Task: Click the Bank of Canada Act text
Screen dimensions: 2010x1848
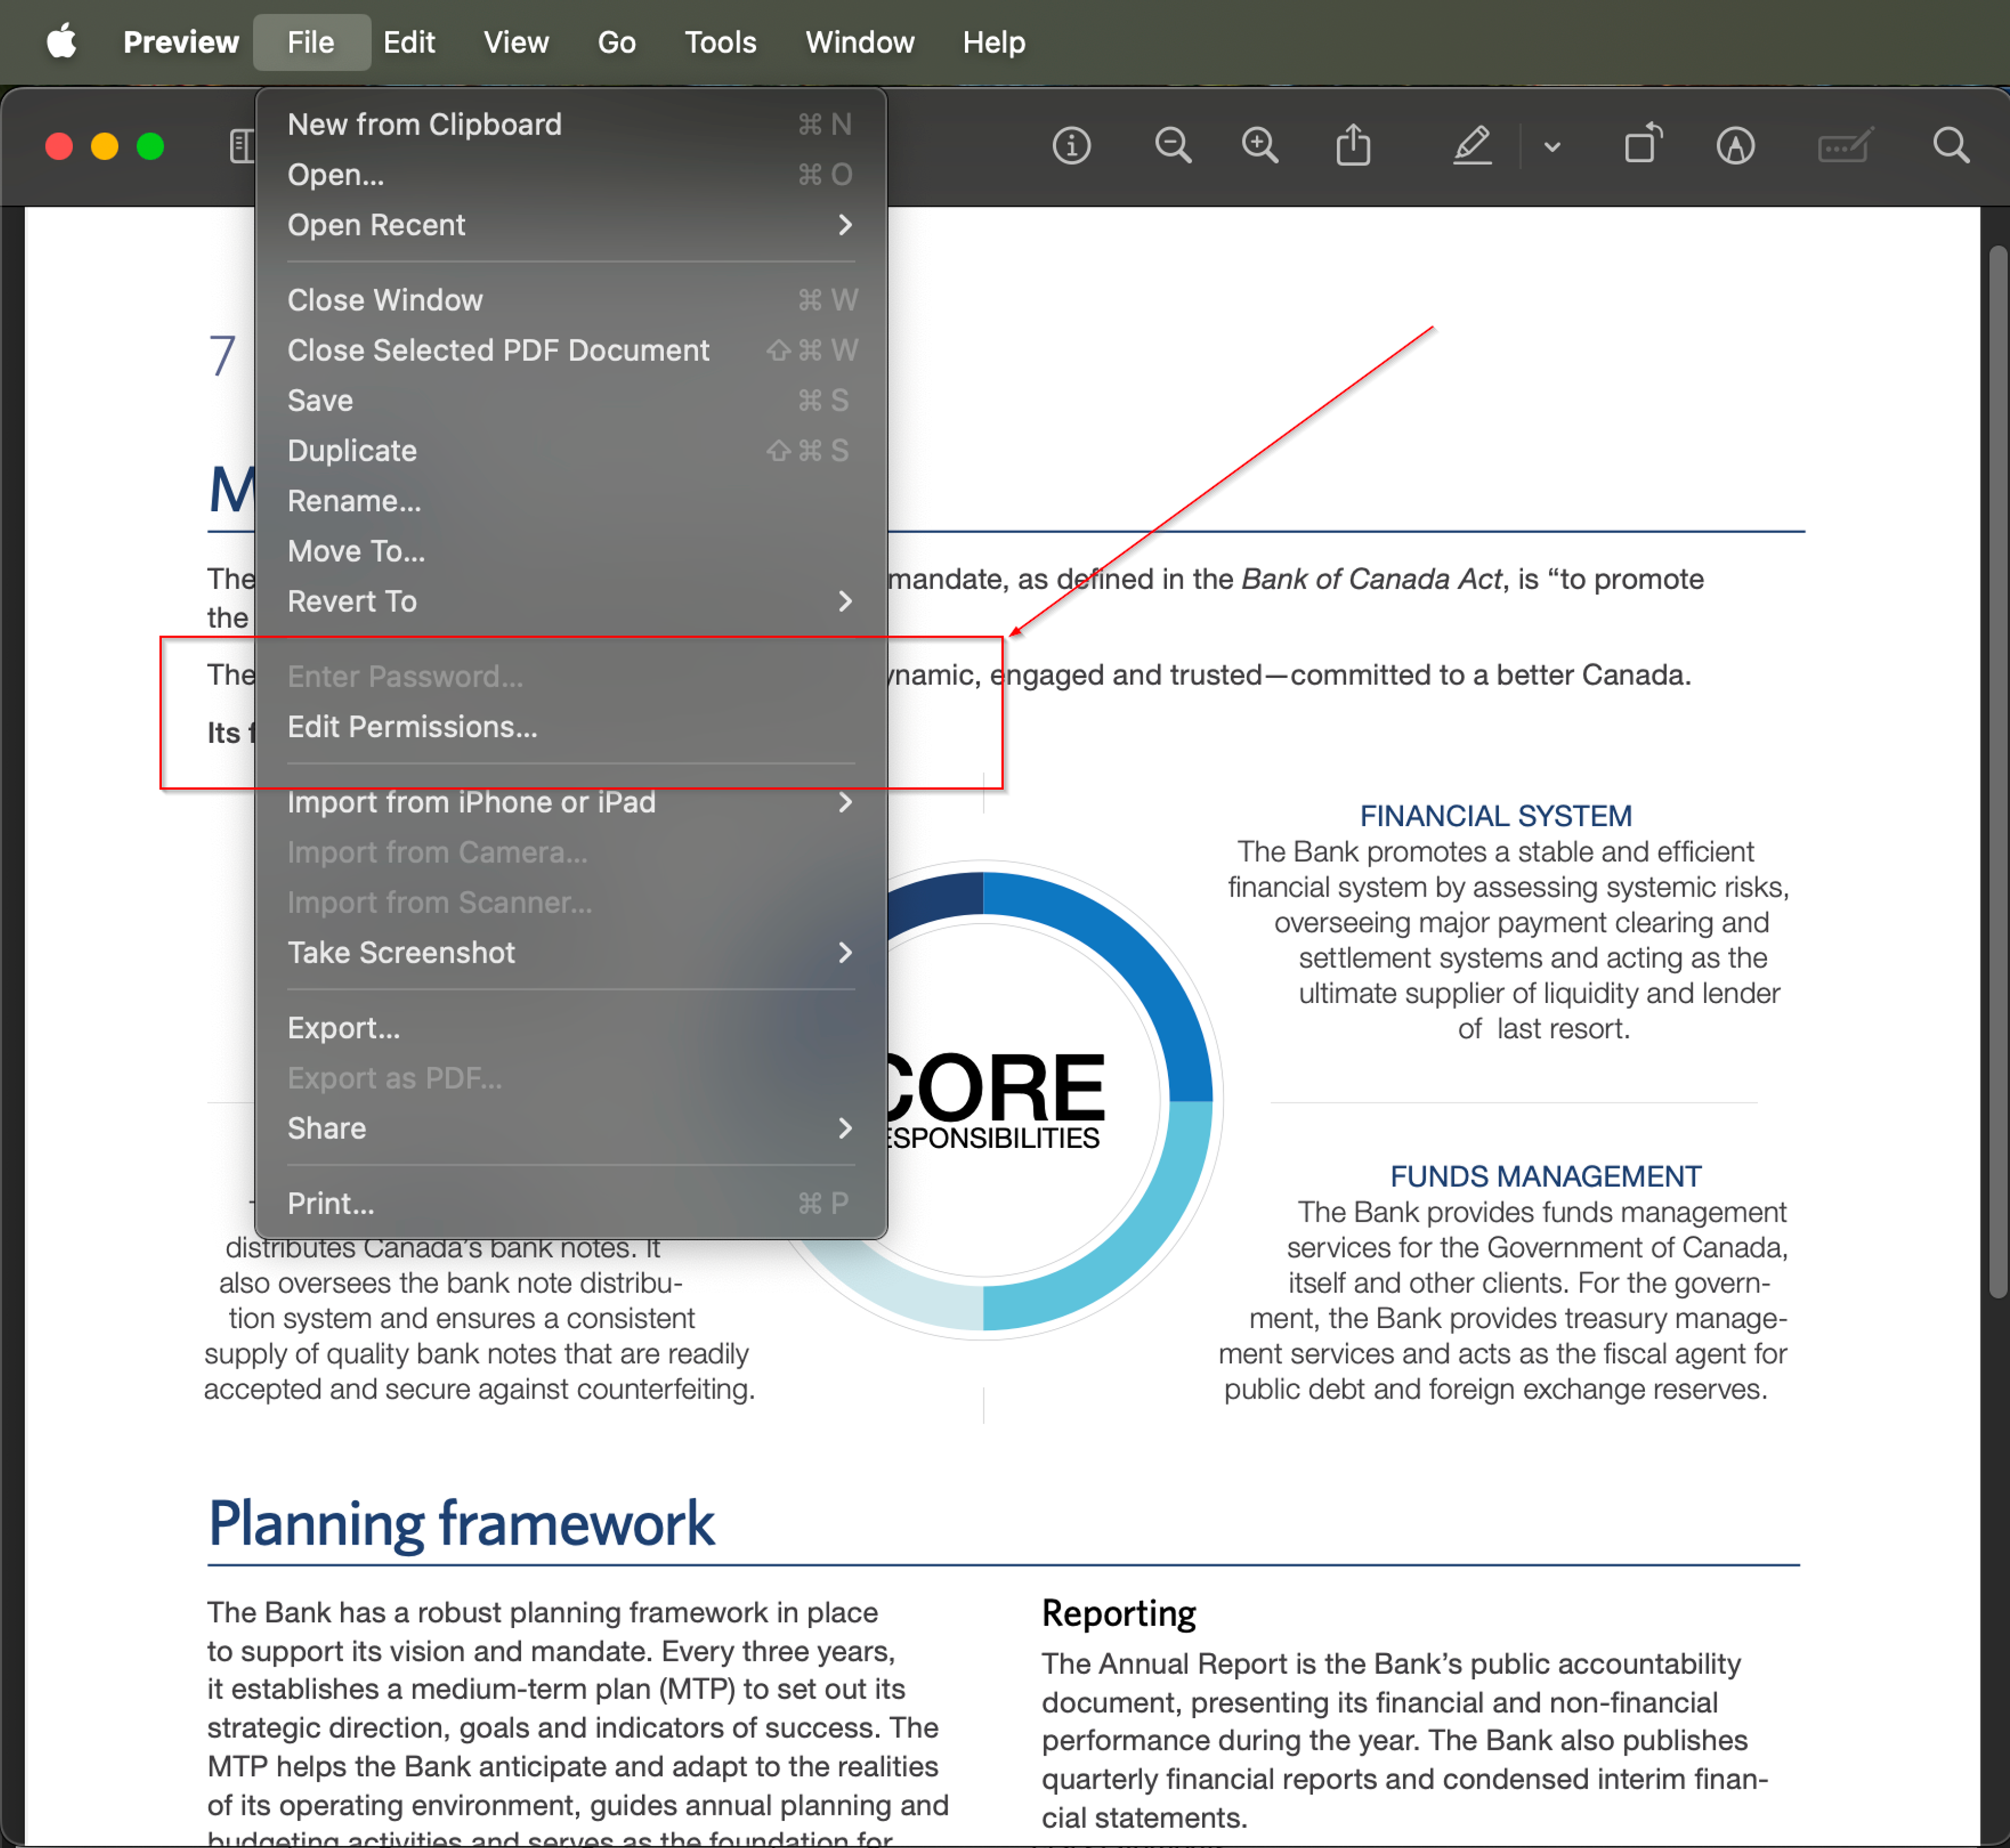Action: click(1371, 579)
